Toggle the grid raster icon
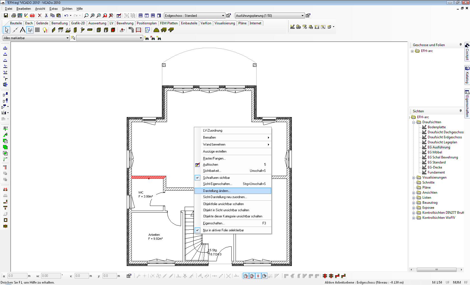 point(37,30)
